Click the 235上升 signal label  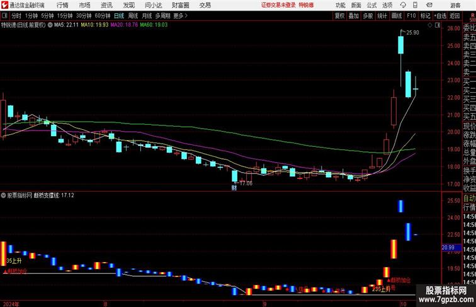tap(382, 289)
